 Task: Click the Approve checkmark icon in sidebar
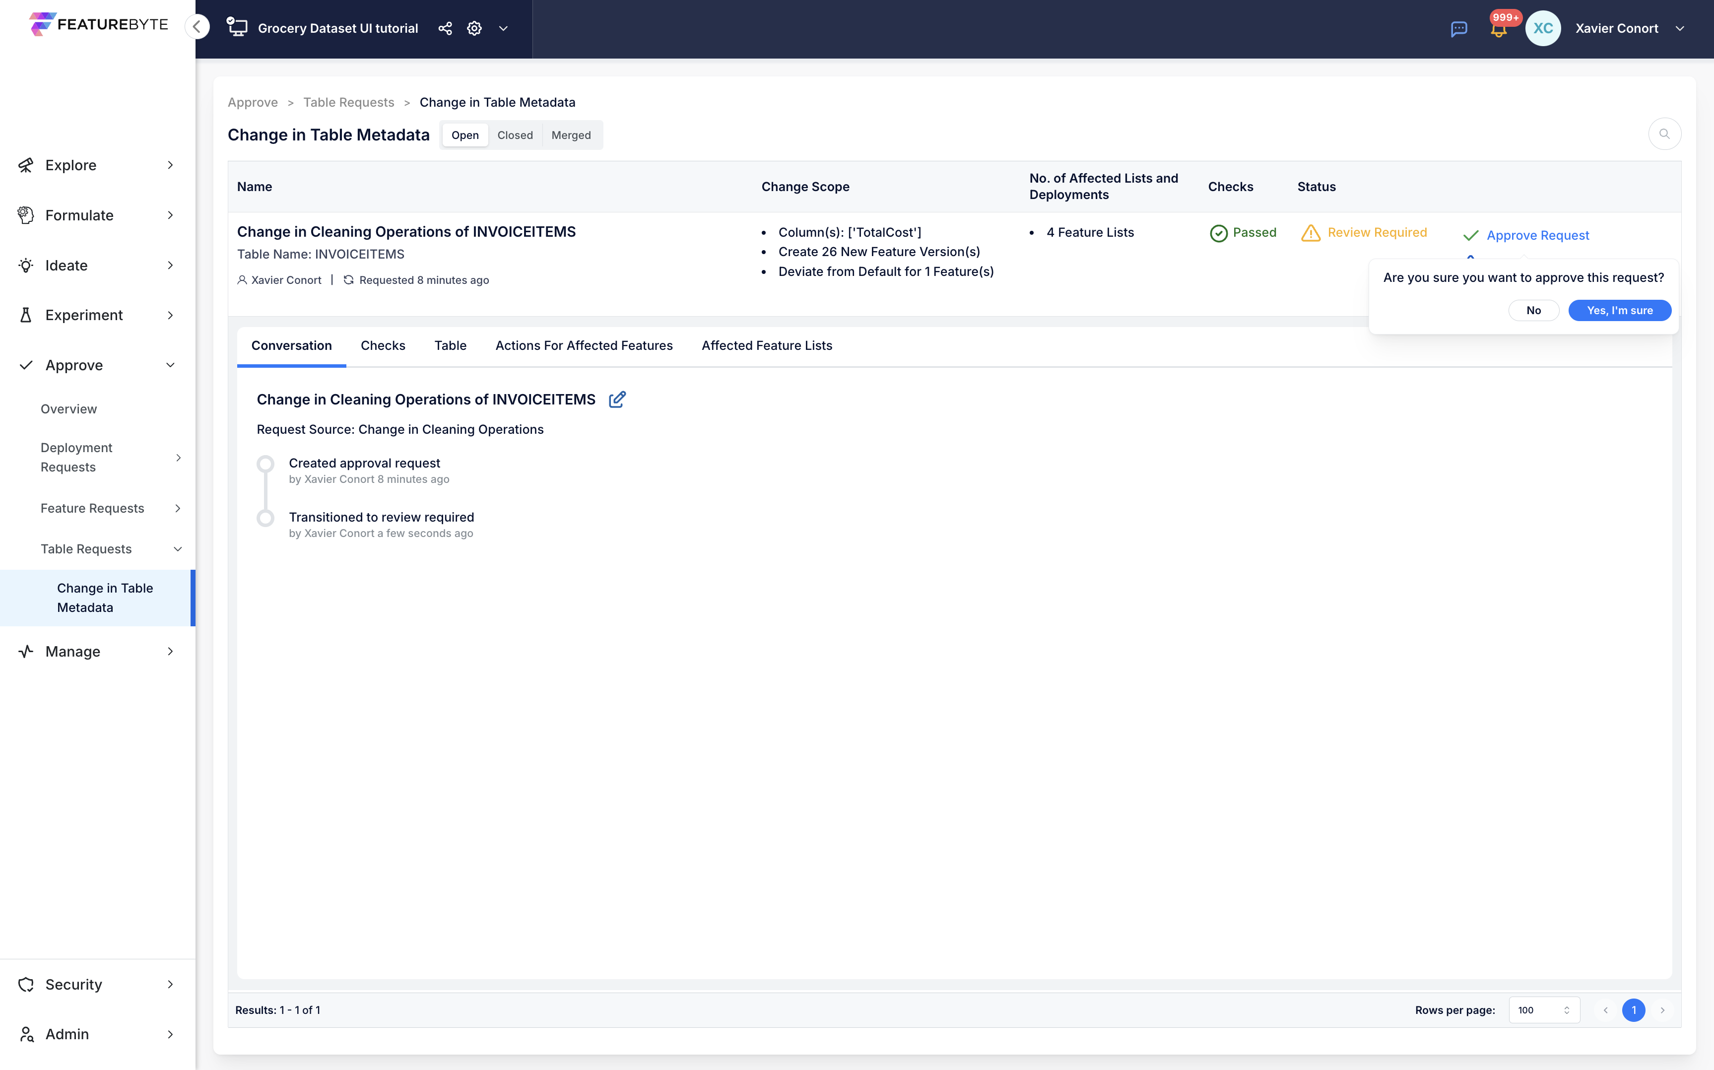coord(26,365)
